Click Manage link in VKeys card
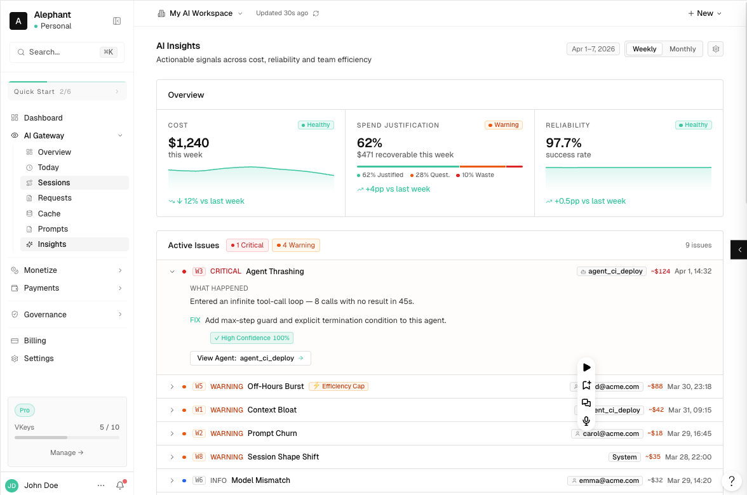This screenshot has height=495, width=747. coord(67,452)
